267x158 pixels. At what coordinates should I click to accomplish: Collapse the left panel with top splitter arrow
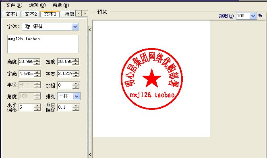(90, 30)
